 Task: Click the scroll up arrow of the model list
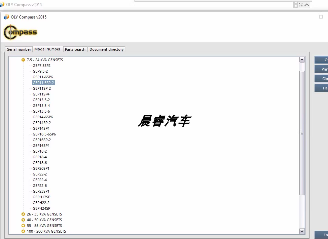pyautogui.click(x=302, y=60)
